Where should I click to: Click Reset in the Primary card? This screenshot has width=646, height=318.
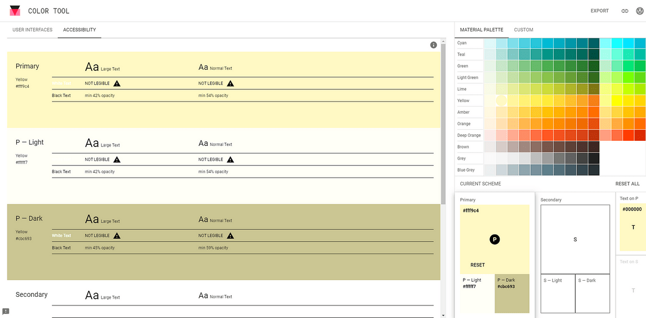tap(477, 265)
